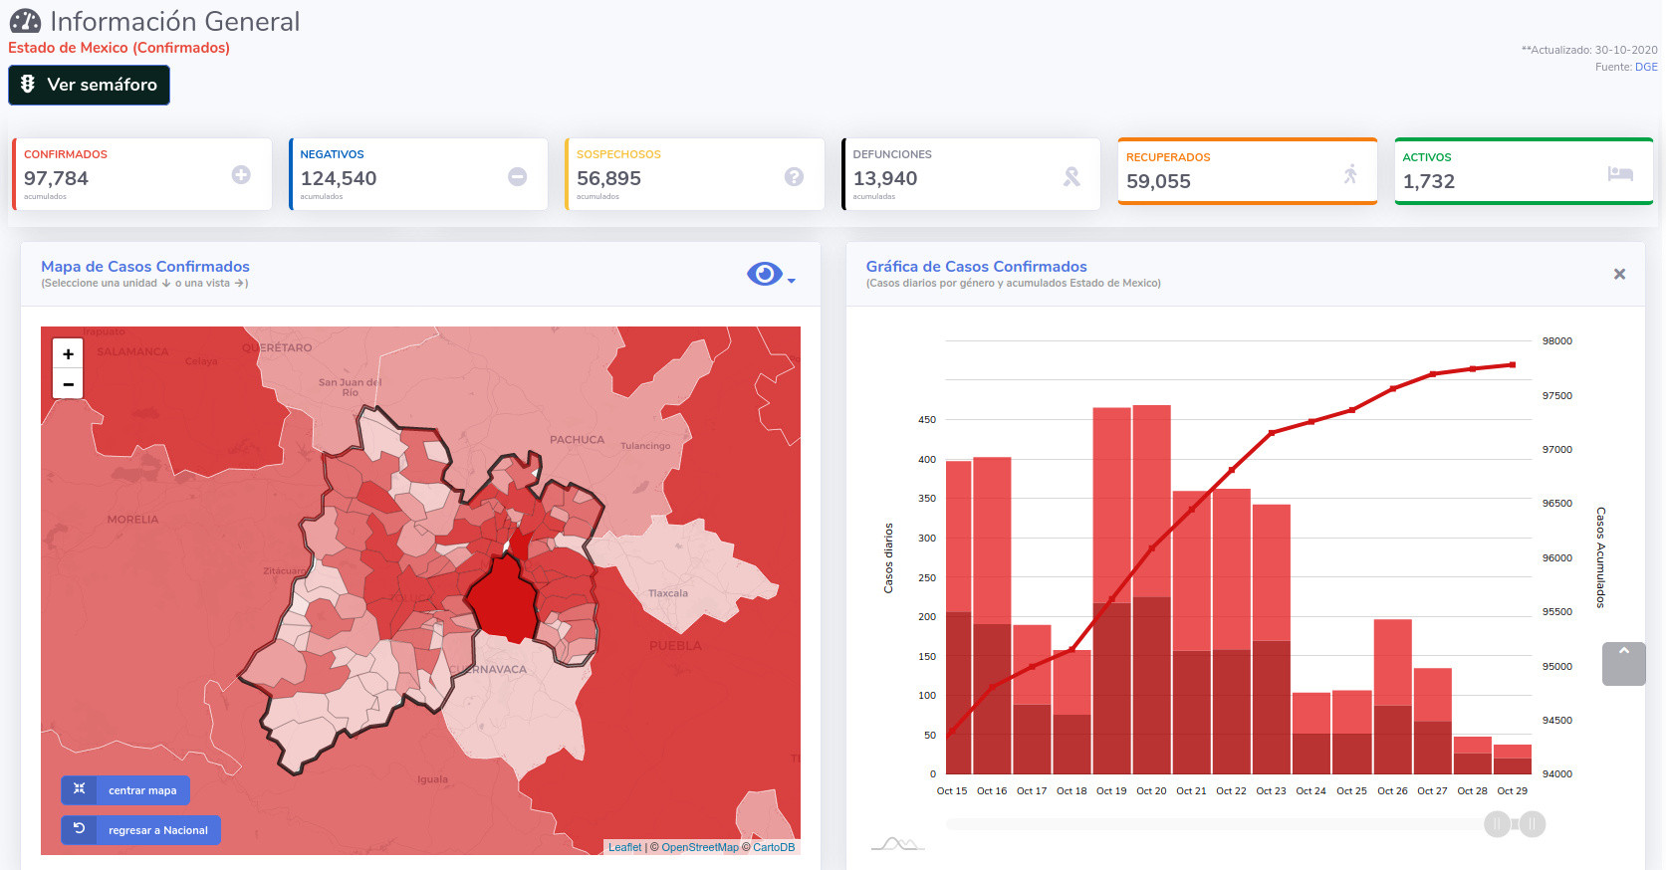Expand the map view dropdown arrow
1666x870 pixels.
[x=792, y=281]
